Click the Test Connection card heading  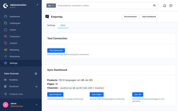pos(57,38)
